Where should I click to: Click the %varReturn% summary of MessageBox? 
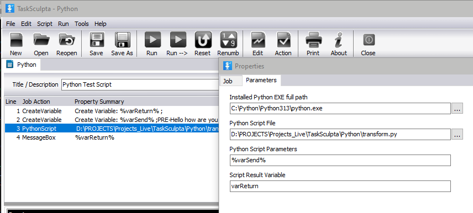coord(94,138)
